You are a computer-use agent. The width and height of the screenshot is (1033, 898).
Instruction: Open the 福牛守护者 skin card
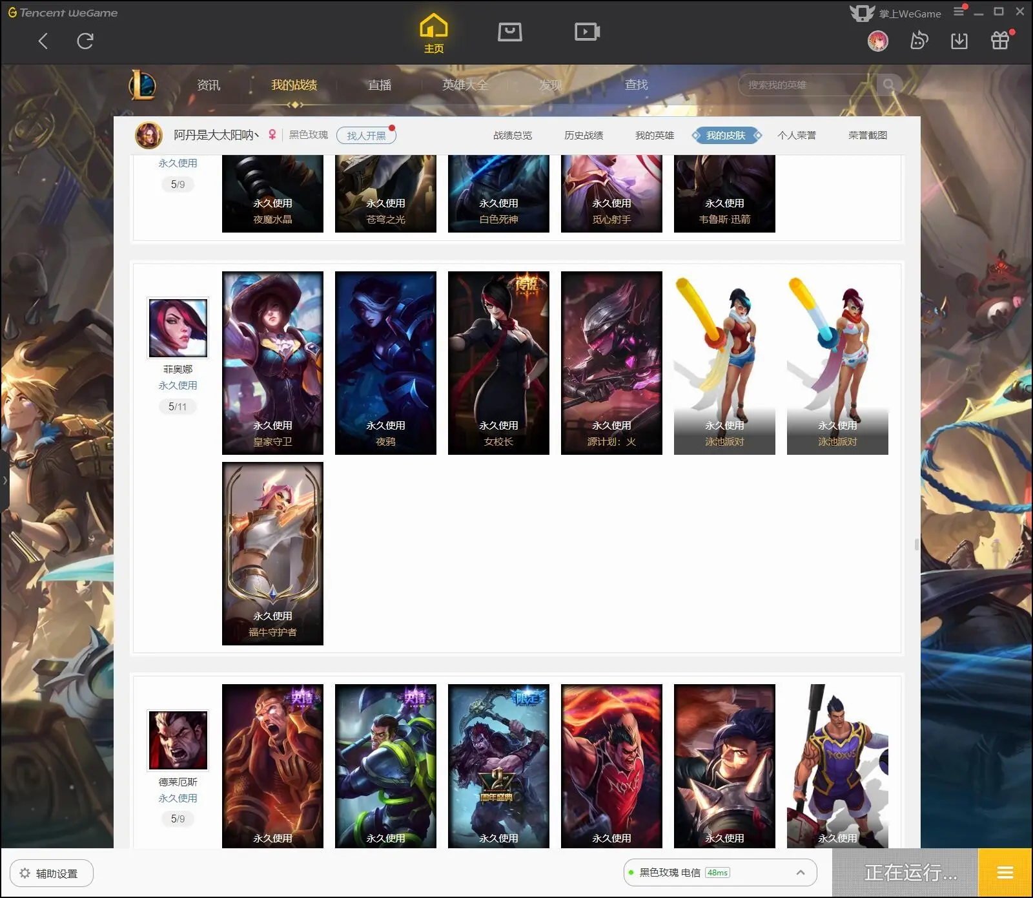272,554
